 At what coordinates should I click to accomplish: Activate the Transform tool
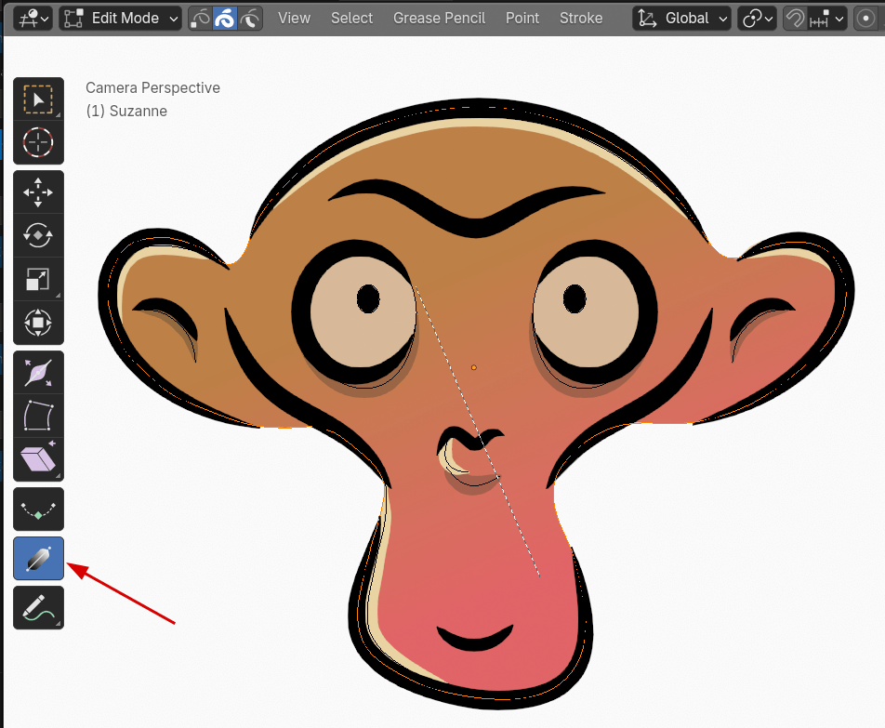pos(38,324)
